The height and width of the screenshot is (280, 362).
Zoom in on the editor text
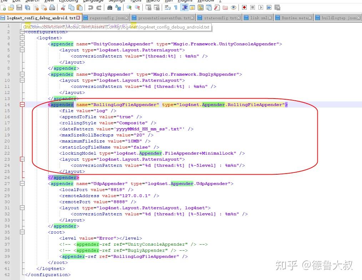click(x=129, y=7)
